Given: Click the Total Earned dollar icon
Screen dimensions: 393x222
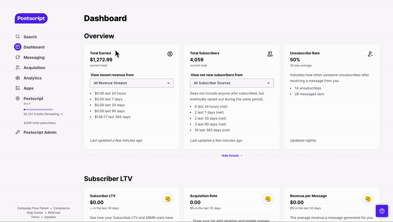Looking at the screenshot, I should pos(170,54).
